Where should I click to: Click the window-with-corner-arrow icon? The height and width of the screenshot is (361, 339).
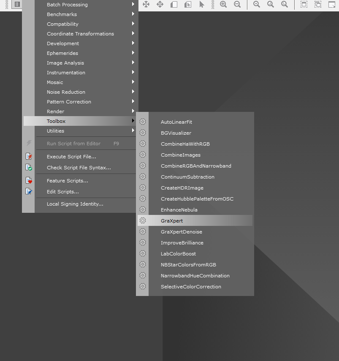[x=332, y=4]
